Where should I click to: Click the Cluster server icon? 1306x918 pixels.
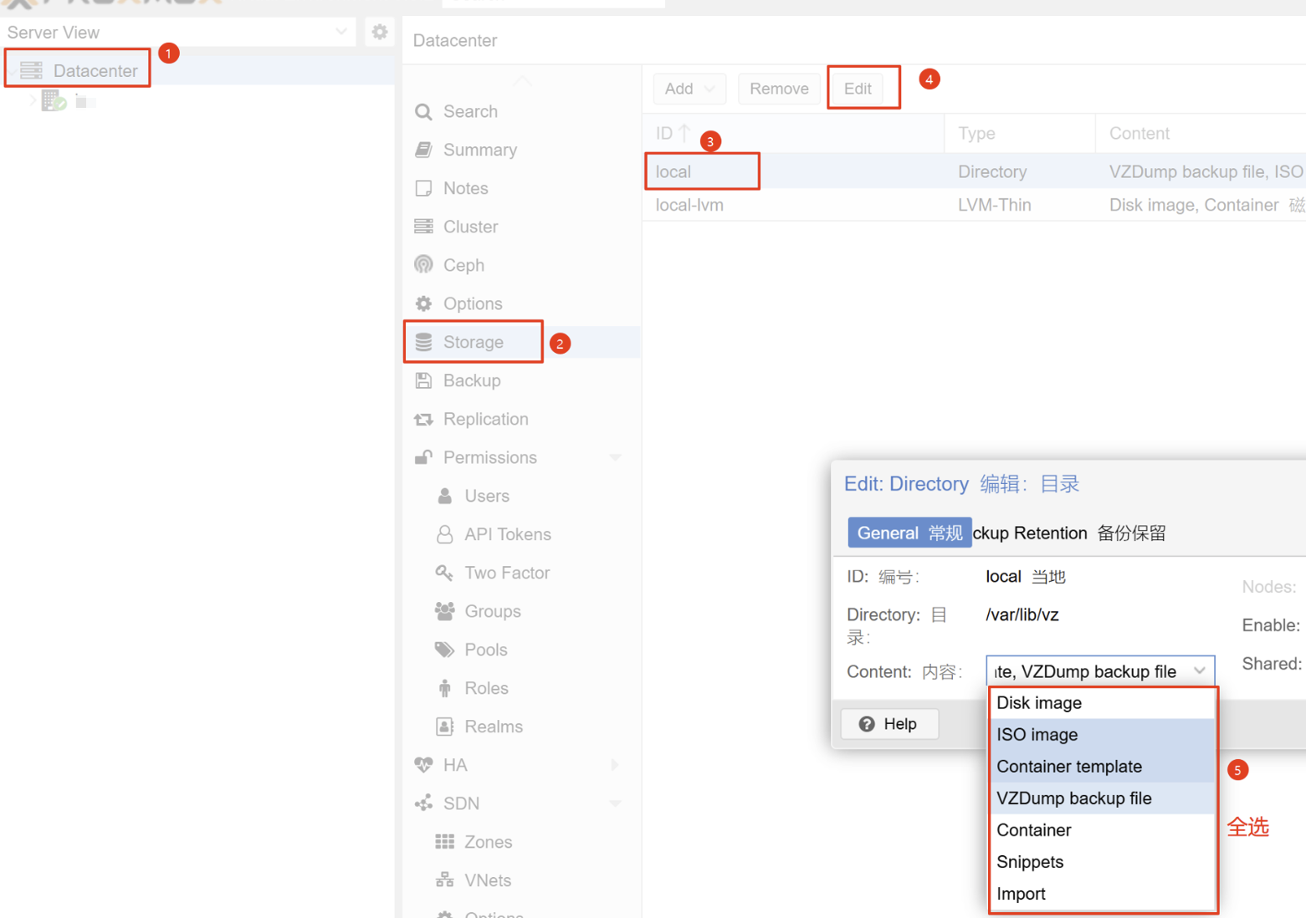[x=423, y=227]
